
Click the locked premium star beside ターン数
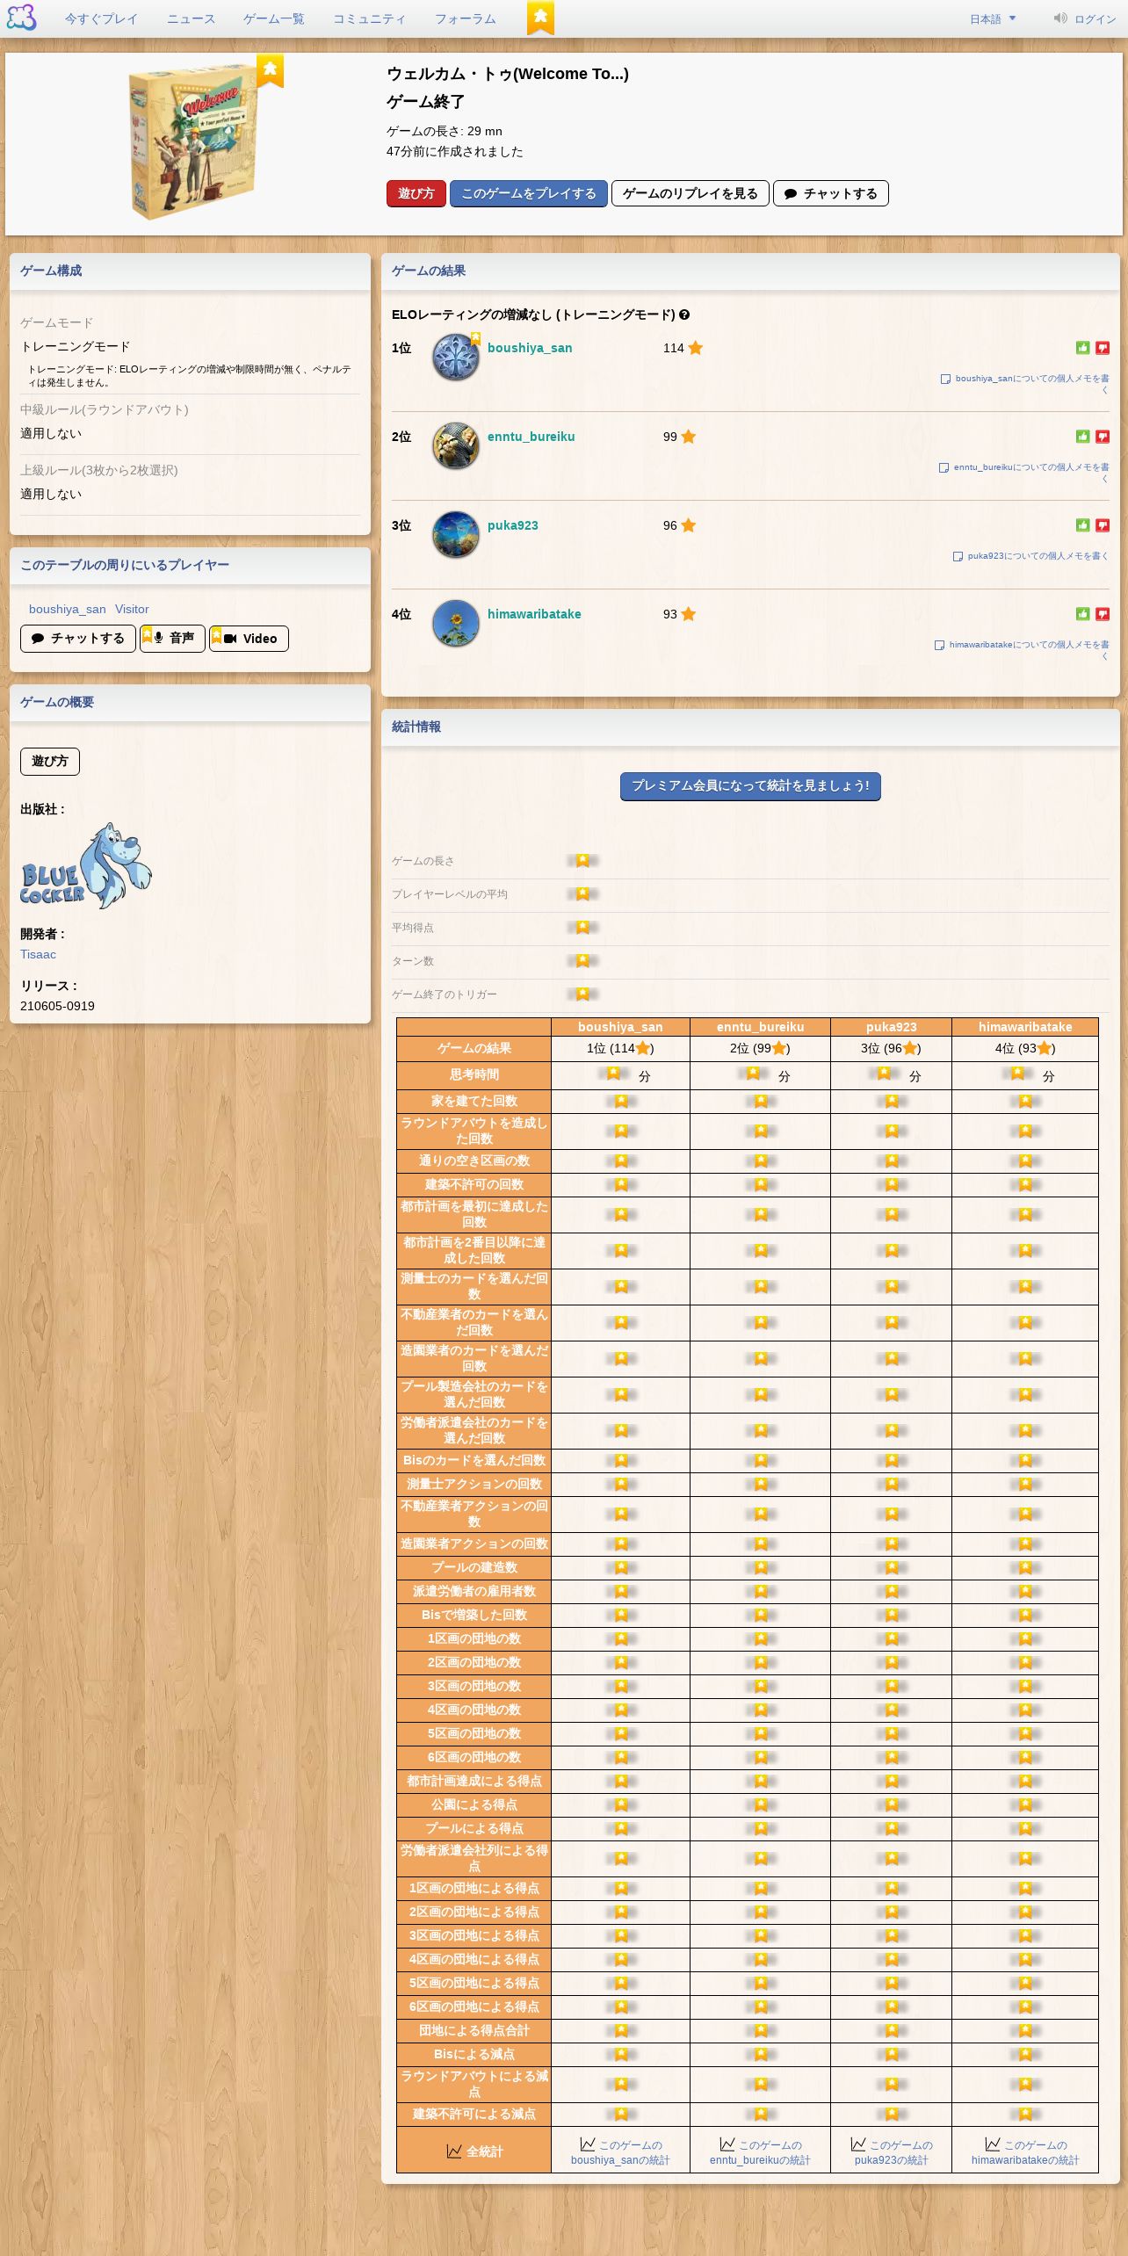[582, 961]
